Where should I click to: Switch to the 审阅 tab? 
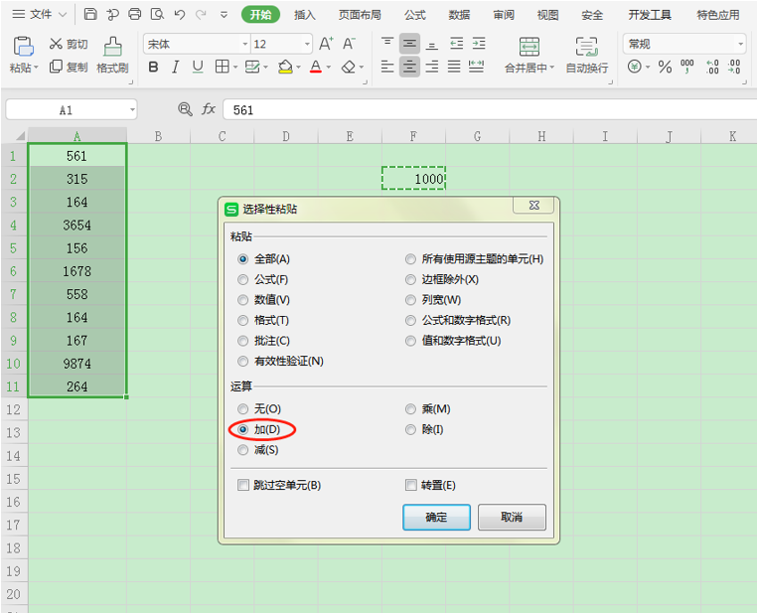tap(504, 15)
